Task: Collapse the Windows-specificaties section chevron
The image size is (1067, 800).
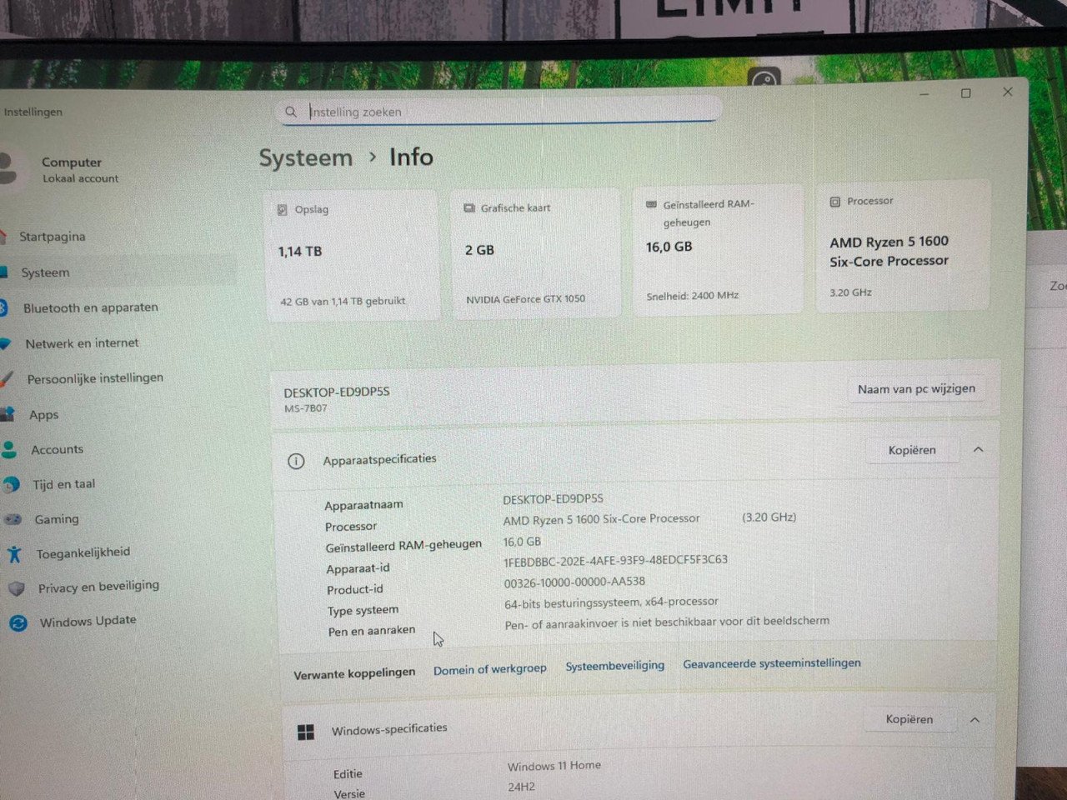Action: pyautogui.click(x=975, y=719)
